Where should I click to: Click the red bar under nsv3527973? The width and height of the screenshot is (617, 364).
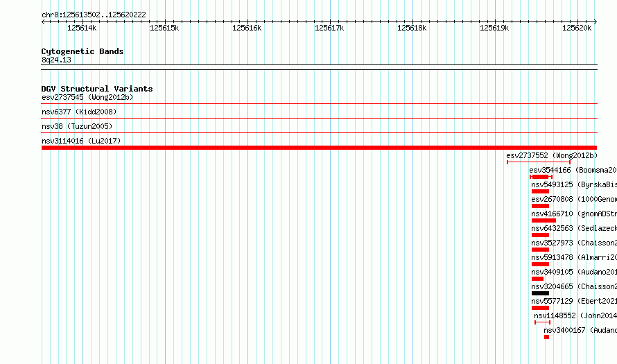point(540,250)
